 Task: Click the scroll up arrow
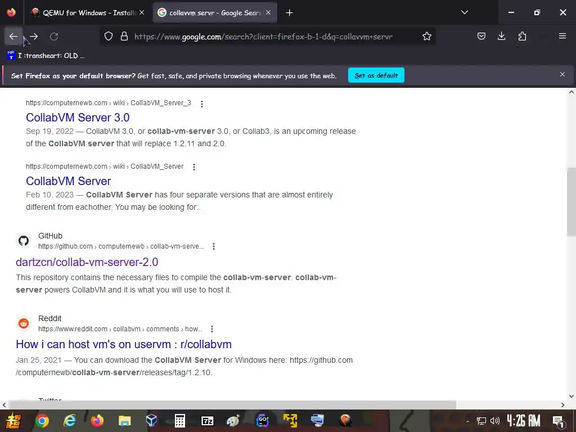pos(571,92)
